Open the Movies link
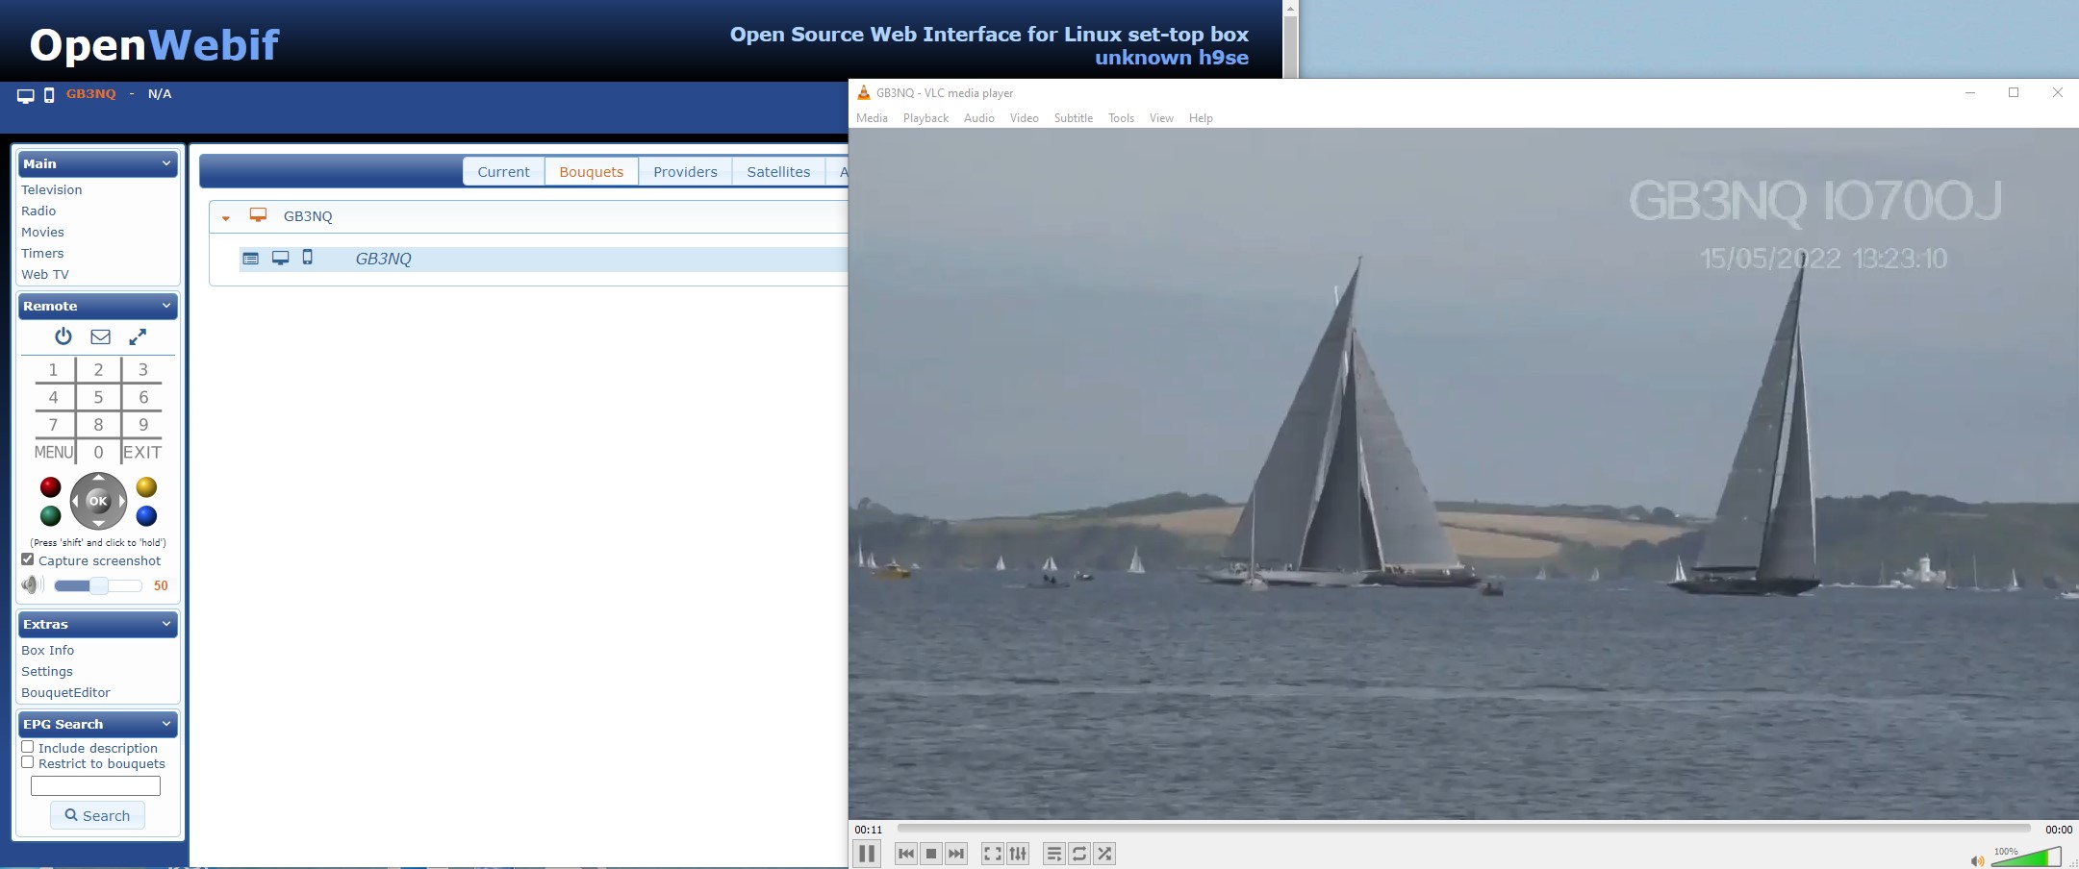Viewport: 2079px width, 869px height. [42, 232]
